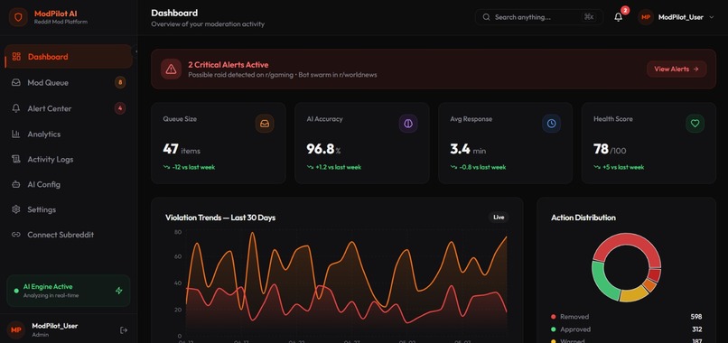Click the search magnifier icon
This screenshot has height=343, width=728.
[486, 17]
